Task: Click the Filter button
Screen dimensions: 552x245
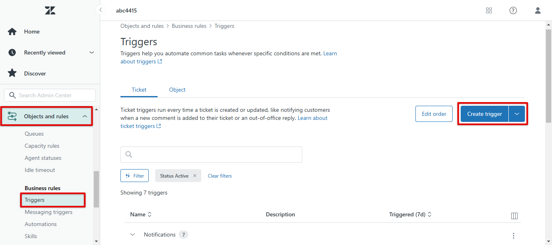Action: (135, 176)
